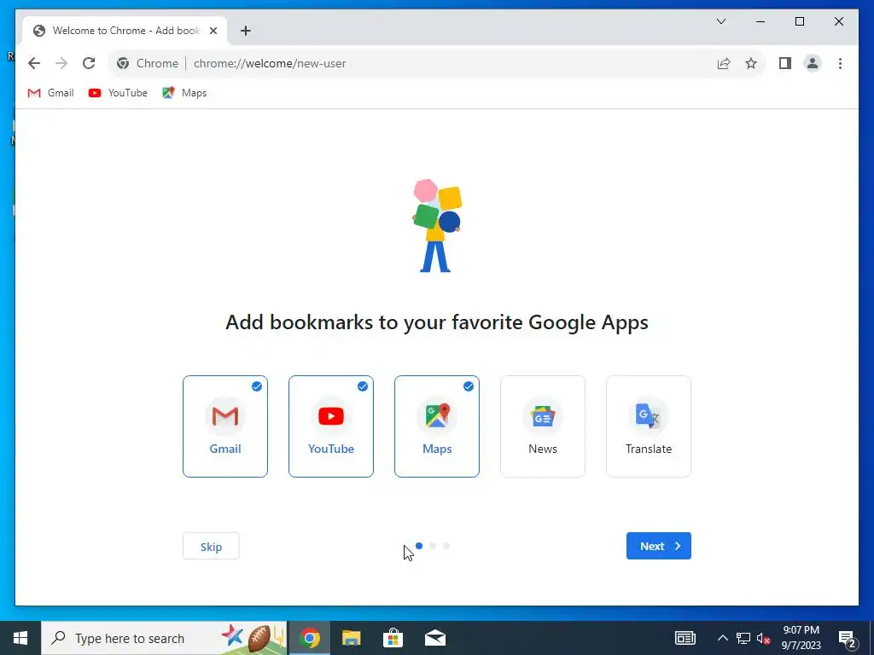Click the network status tray icon
Screen dimensions: 874x655
click(743, 638)
